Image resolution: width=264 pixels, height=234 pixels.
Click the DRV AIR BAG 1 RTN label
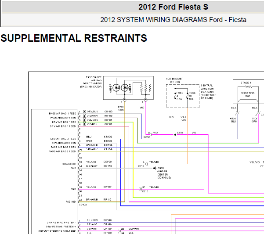(64, 122)
